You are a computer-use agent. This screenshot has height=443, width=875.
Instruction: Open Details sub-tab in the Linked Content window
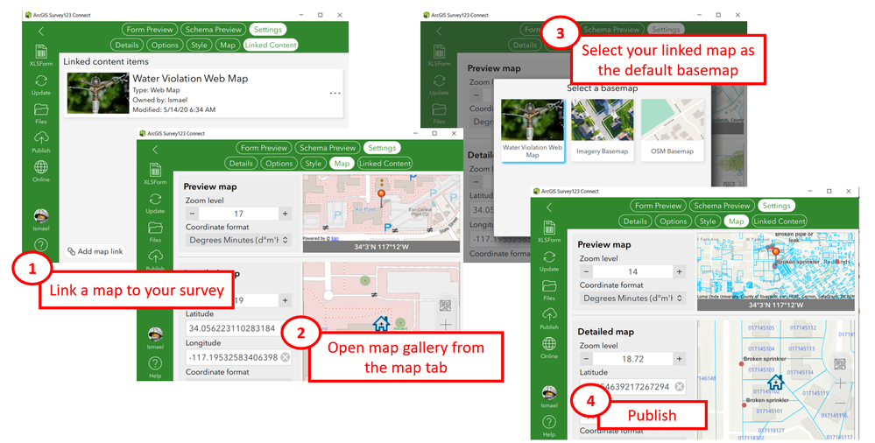coord(127,46)
